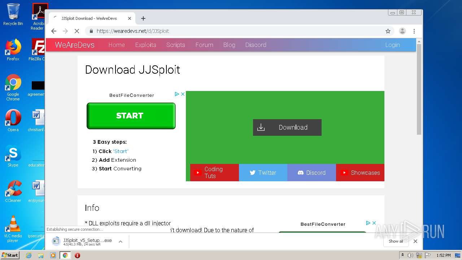The image size is (462, 260).
Task: Click AdChoices icon on top-left ad
Action: (x=177, y=94)
